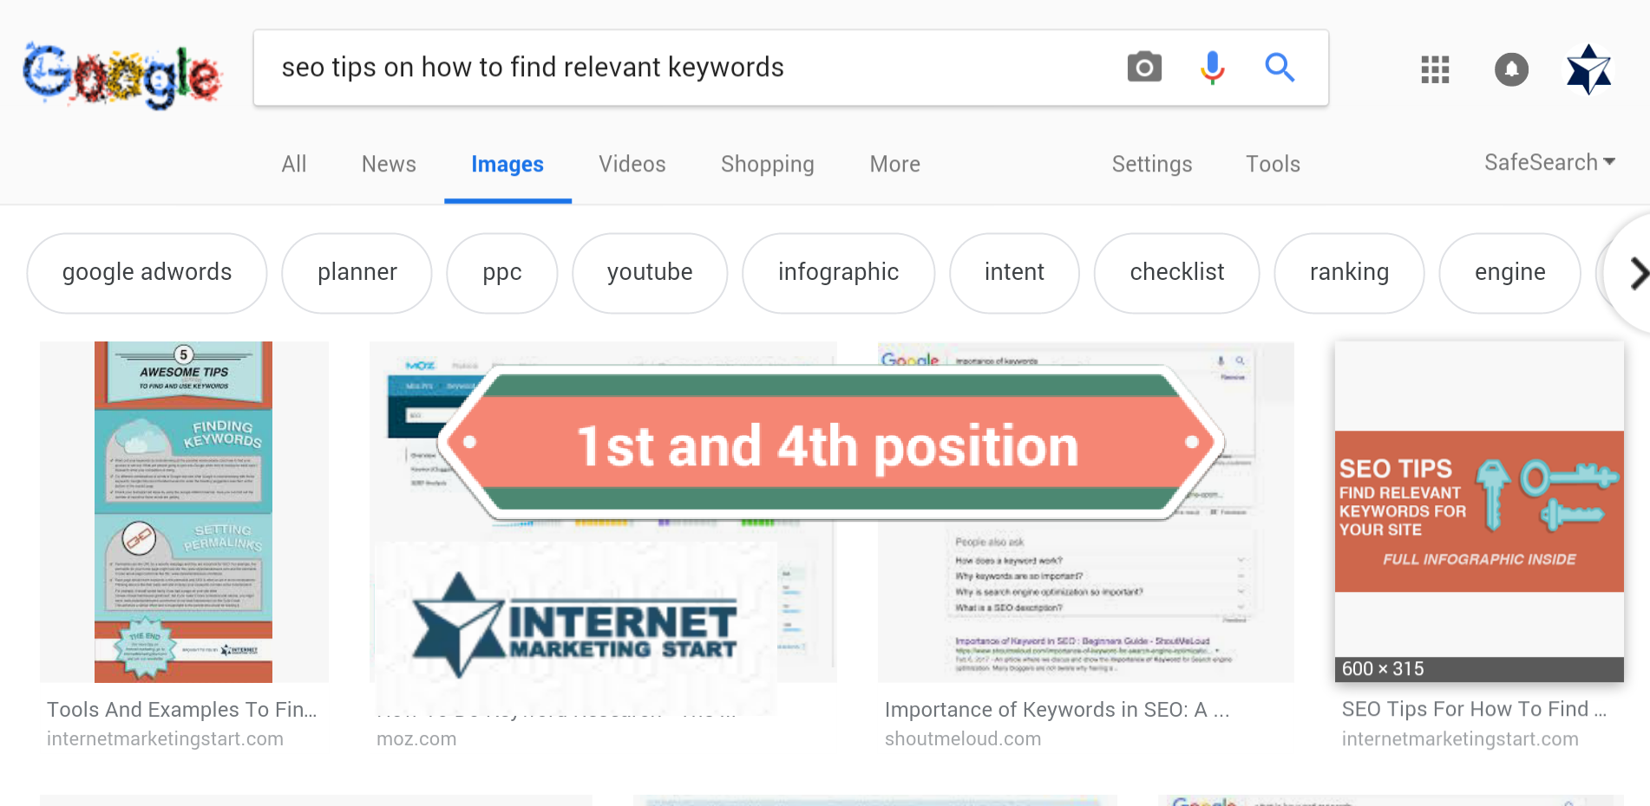Expand the SafeSearch dropdown
The image size is (1650, 806).
1549,162
